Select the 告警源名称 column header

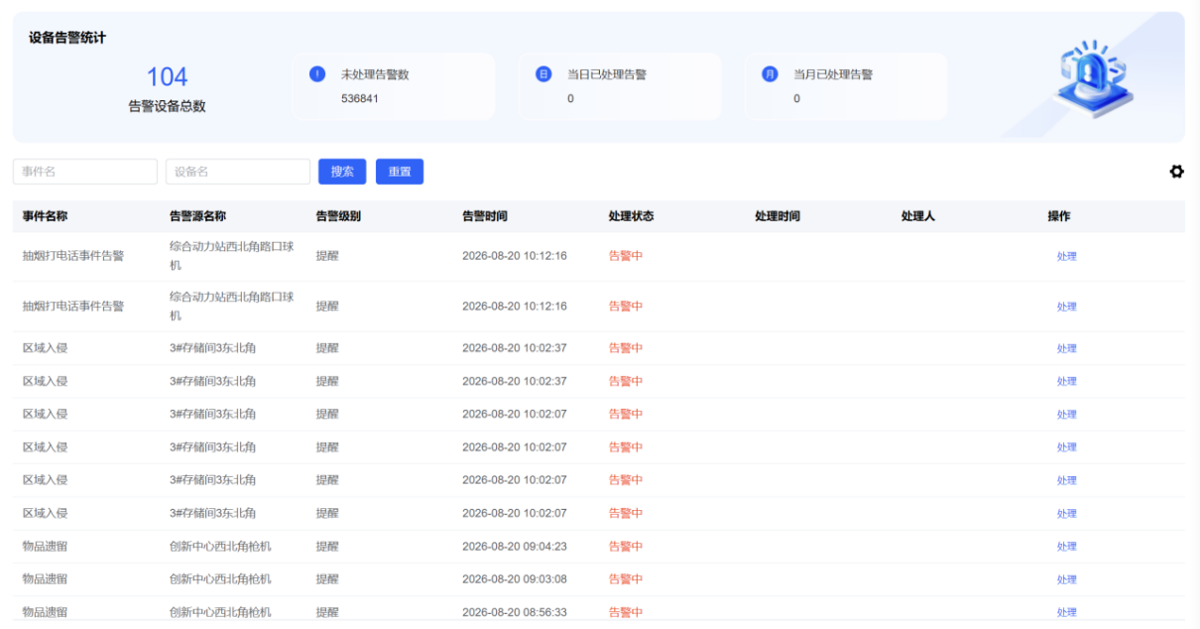tap(197, 216)
